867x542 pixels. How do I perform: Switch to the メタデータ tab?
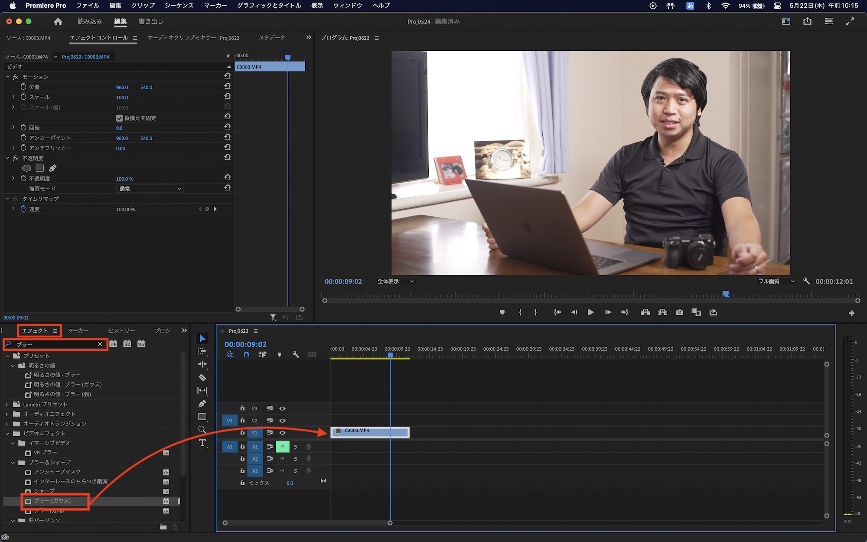[x=271, y=38]
